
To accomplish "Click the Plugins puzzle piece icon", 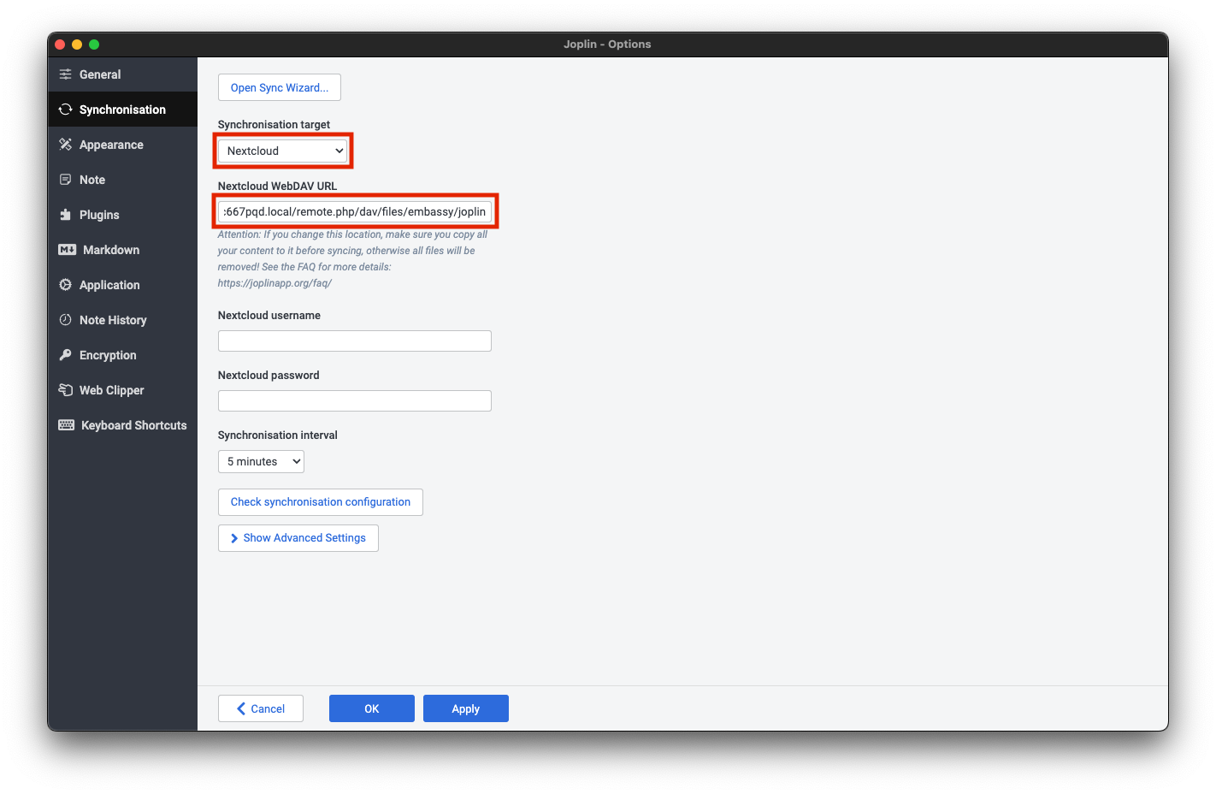I will [x=65, y=215].
